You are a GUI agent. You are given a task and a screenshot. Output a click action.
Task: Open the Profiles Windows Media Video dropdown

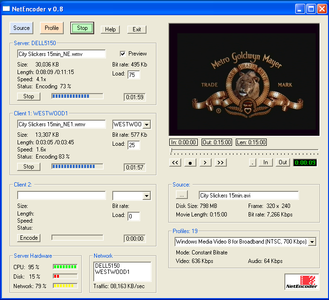point(312,242)
